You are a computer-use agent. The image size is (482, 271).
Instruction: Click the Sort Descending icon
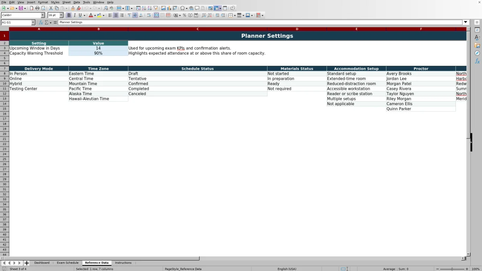coord(149,8)
